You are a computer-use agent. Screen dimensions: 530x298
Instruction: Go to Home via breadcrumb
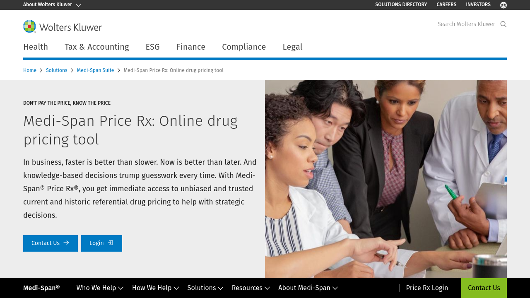click(x=30, y=70)
